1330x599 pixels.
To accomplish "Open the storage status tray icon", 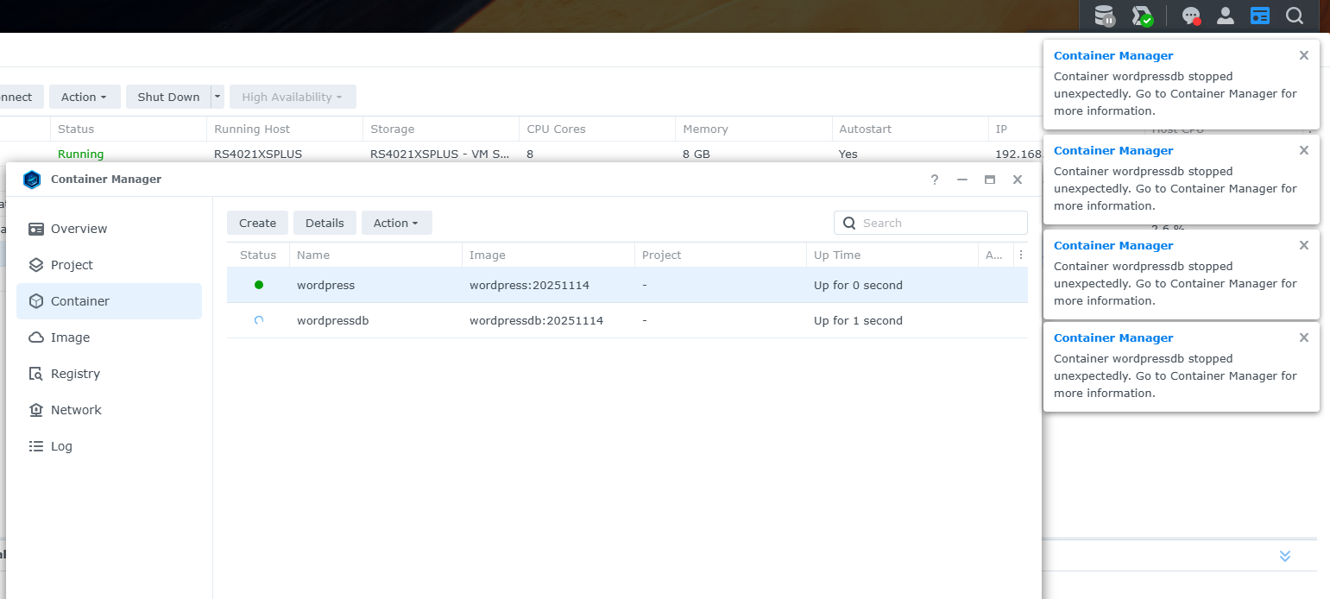I will click(x=1105, y=16).
